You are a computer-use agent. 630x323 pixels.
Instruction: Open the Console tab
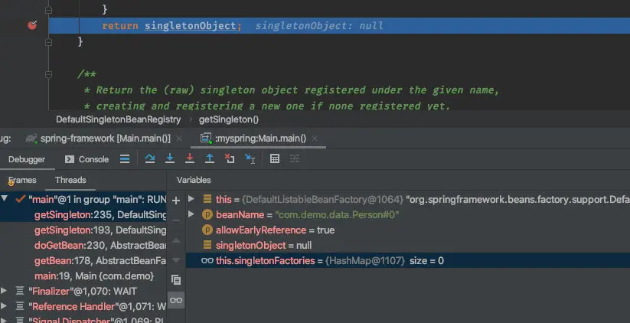coord(87,159)
